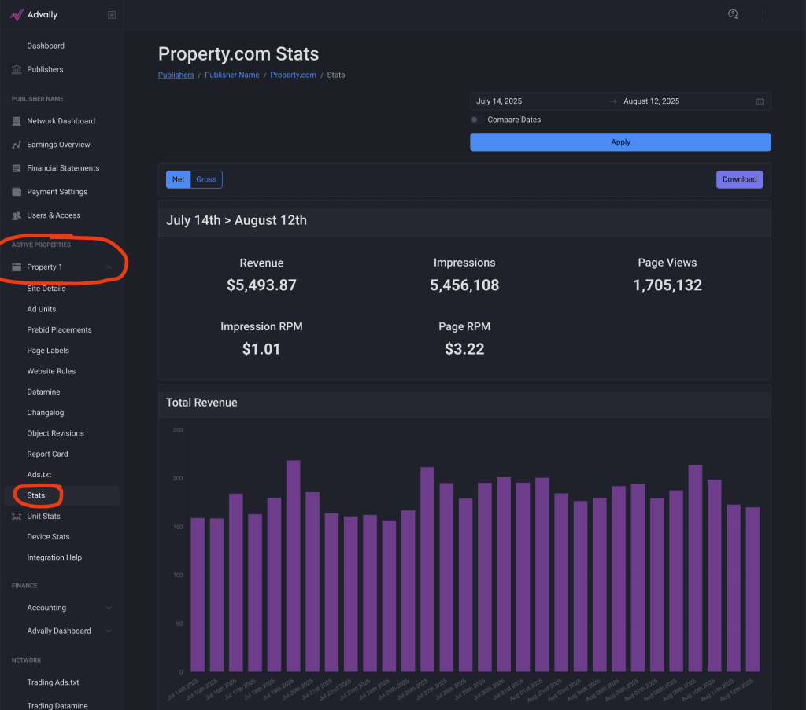View the Changelog page
The height and width of the screenshot is (710, 806).
click(45, 413)
